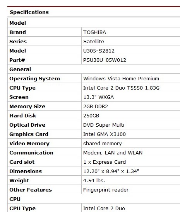
Task: Click Modem, LAN and WLAN value
Action: tap(113, 153)
